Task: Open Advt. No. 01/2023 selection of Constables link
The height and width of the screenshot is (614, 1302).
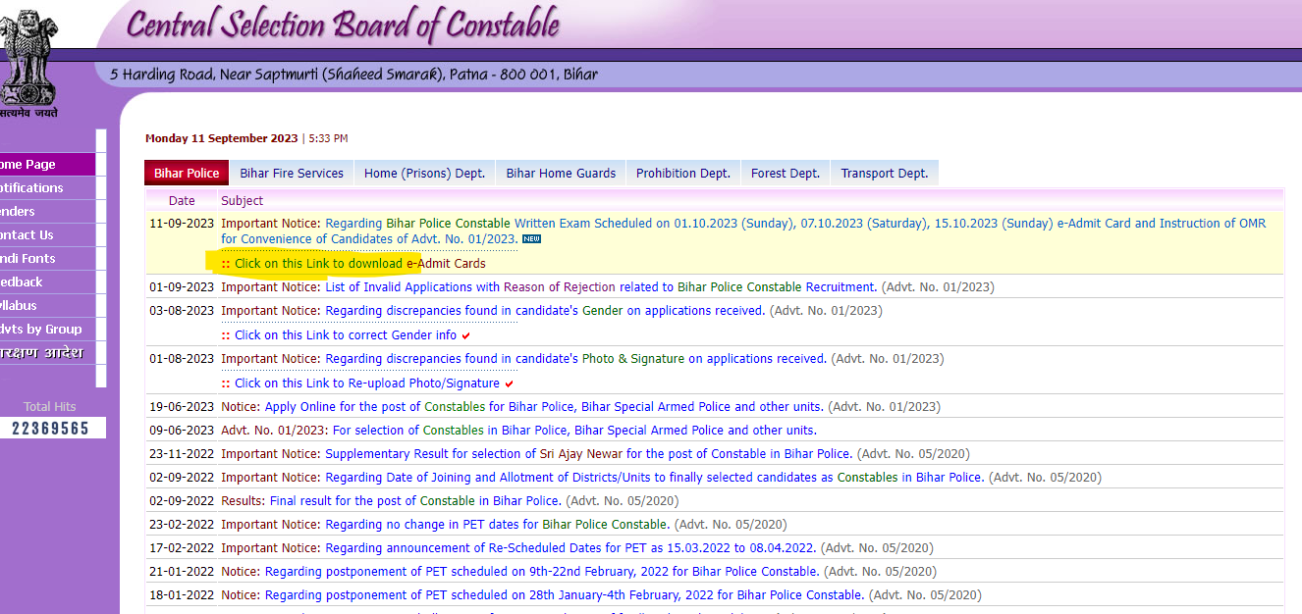Action: (574, 431)
